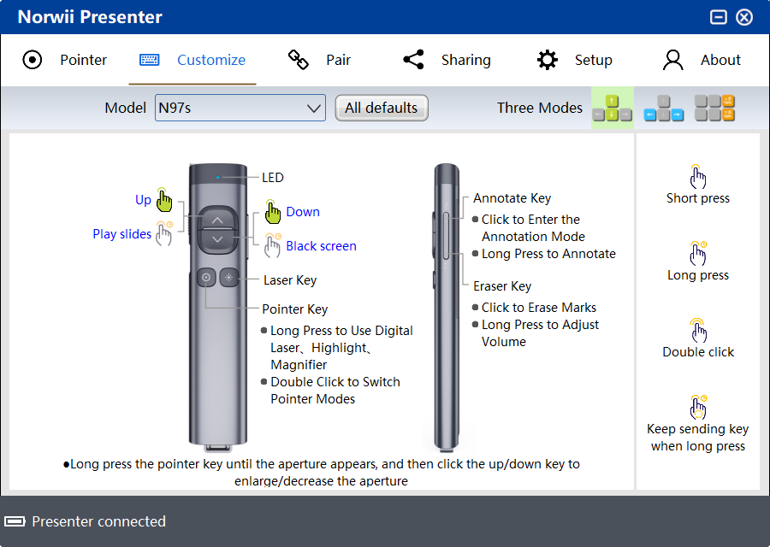Viewport: 770px width, 547px height.
Task: Click the Customize keyboard icon
Action: point(149,60)
